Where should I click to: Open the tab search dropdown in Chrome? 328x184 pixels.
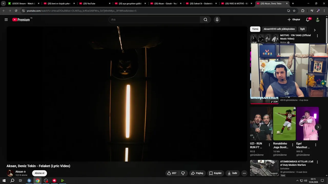[x=3, y=4]
